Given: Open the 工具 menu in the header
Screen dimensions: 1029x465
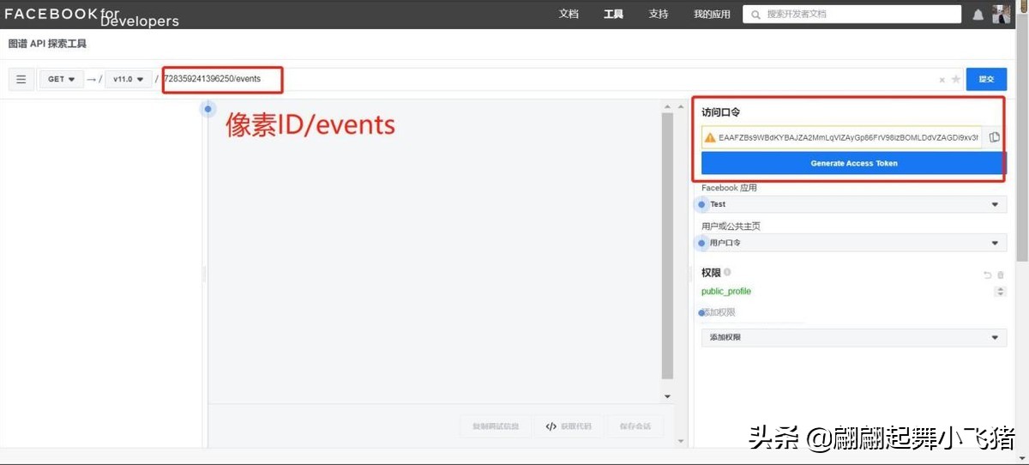Looking at the screenshot, I should (613, 14).
